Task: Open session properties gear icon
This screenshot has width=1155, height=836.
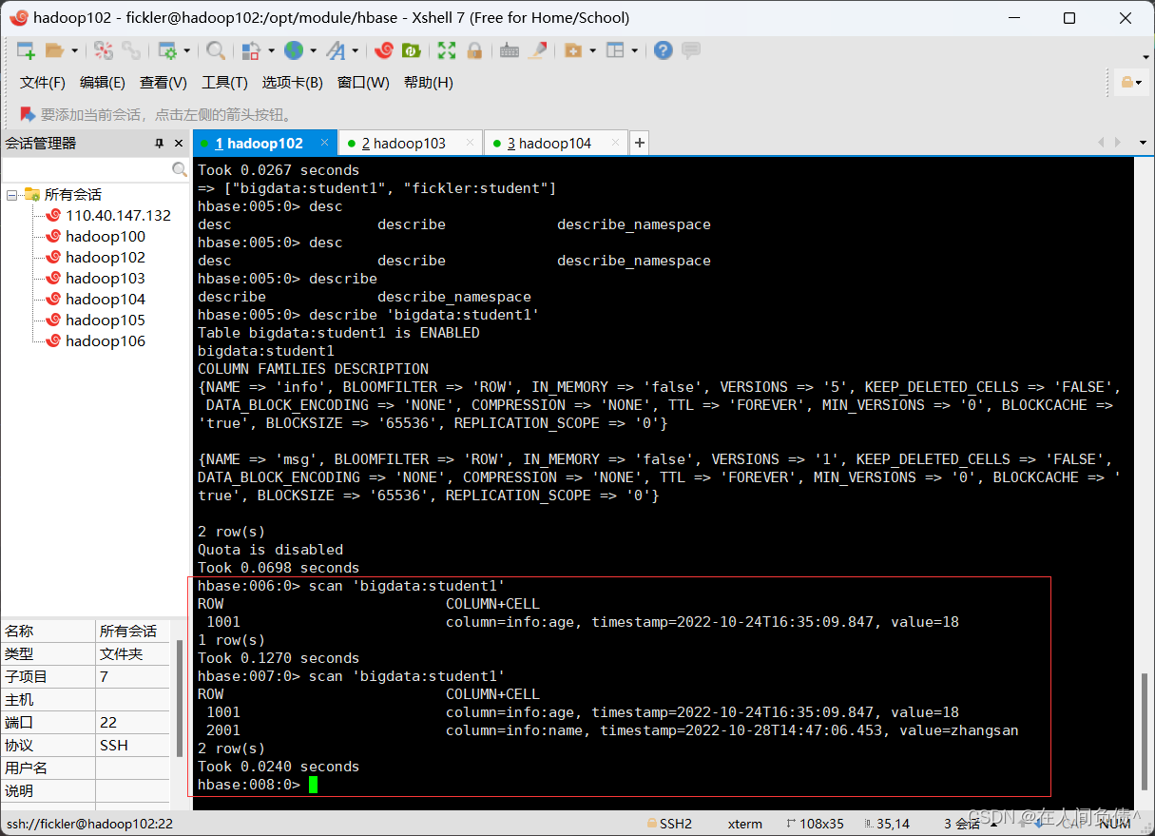Action: point(167,50)
